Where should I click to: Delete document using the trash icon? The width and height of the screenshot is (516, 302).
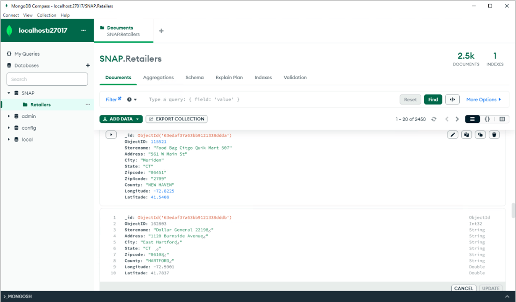(x=494, y=135)
